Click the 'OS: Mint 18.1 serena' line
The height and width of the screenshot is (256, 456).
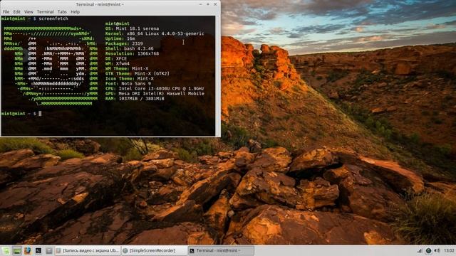pos(132,28)
